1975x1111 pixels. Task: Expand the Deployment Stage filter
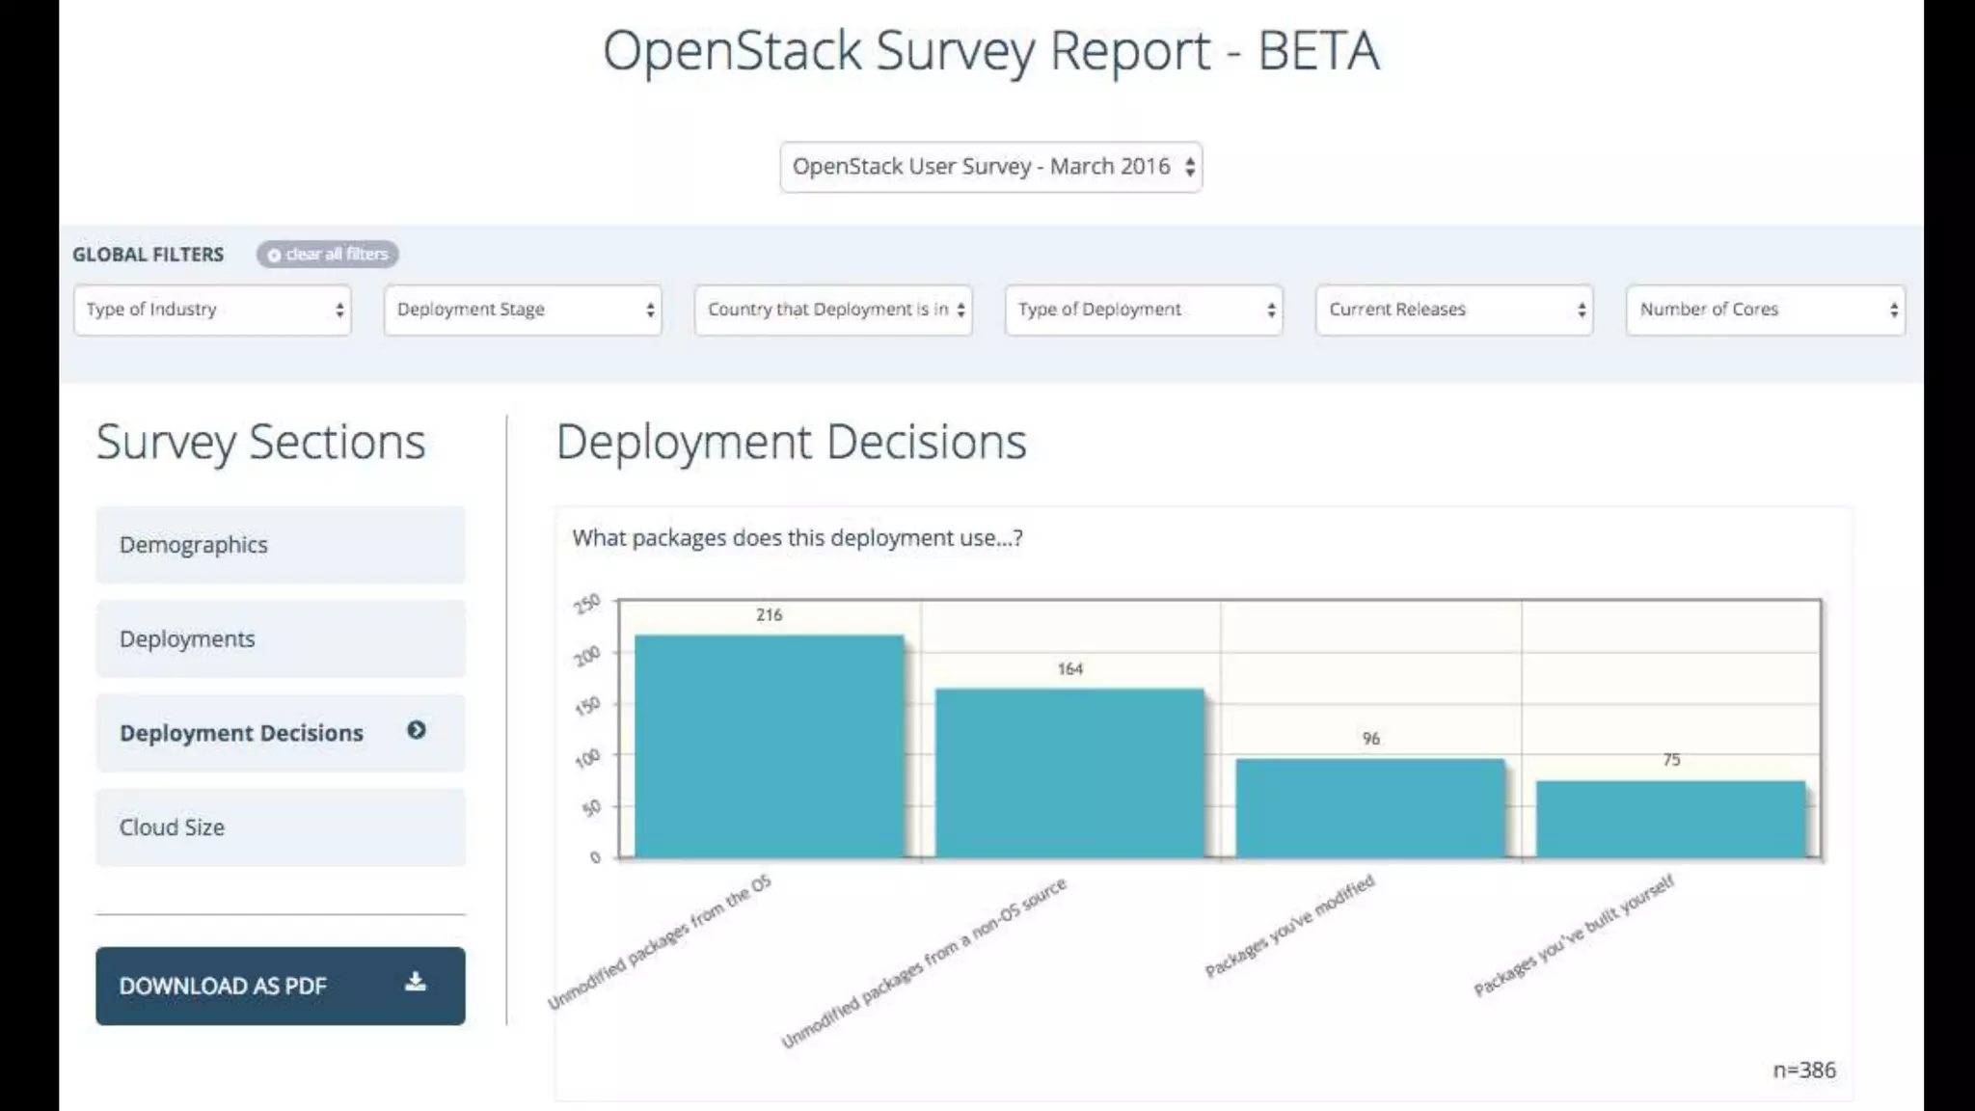[x=523, y=310]
